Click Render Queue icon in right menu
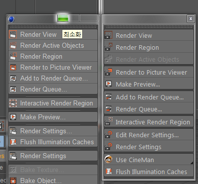 (x=109, y=109)
